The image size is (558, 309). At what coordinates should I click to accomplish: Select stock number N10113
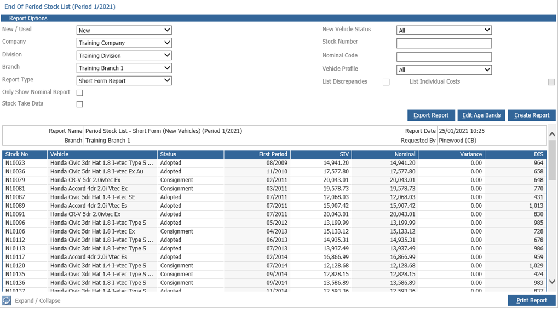click(15, 248)
